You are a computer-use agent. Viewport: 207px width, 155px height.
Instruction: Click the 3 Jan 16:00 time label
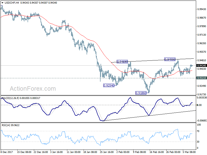pyautogui.click(x=56, y=152)
